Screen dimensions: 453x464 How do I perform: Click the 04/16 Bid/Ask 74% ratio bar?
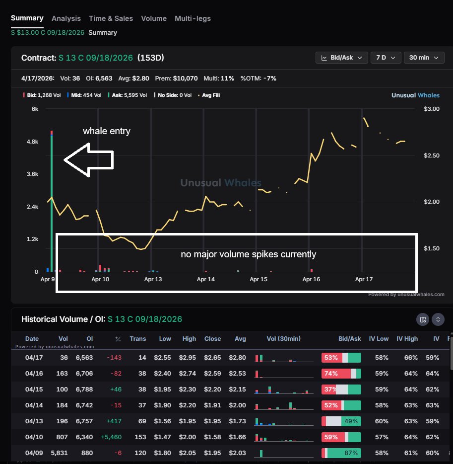point(341,374)
